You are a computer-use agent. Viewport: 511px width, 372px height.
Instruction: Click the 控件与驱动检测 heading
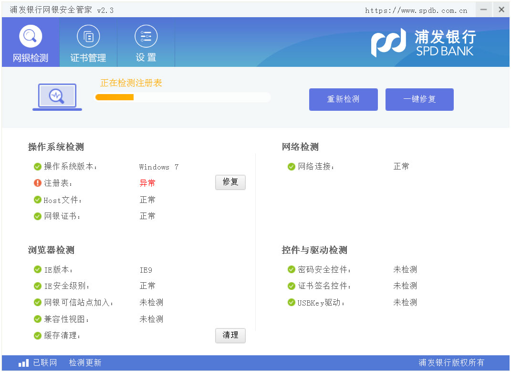click(314, 250)
